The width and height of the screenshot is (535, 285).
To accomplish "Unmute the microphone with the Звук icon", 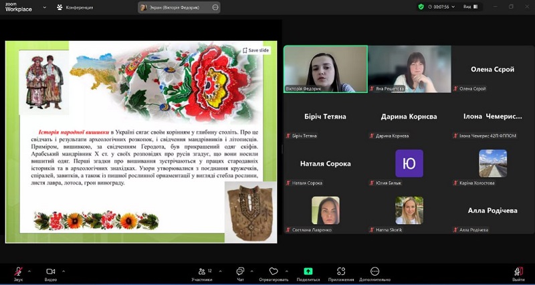I will tap(18, 271).
